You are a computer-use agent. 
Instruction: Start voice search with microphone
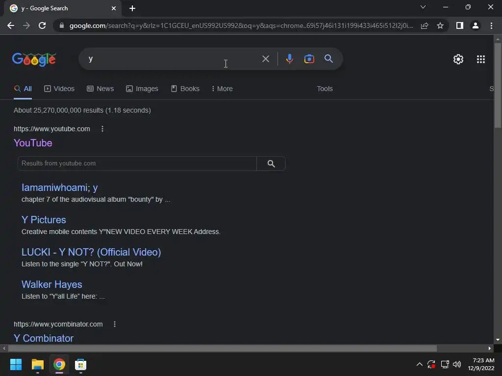coord(289,59)
